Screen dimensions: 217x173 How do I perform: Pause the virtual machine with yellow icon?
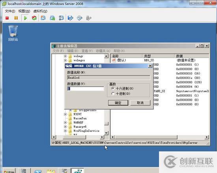point(16,18)
